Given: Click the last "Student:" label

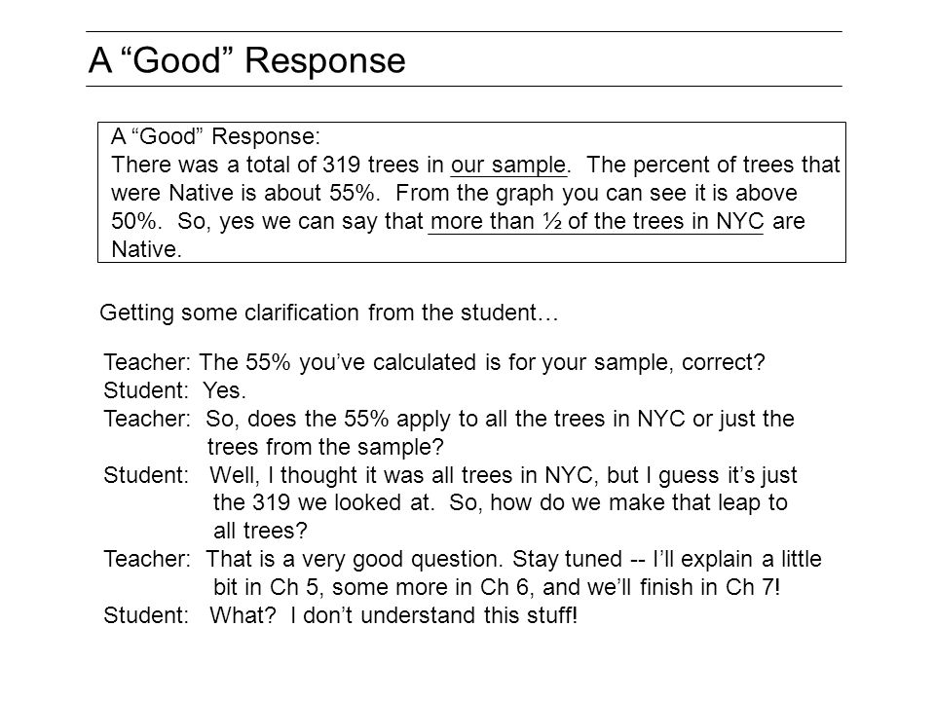Looking at the screenshot, I should click(x=146, y=615).
